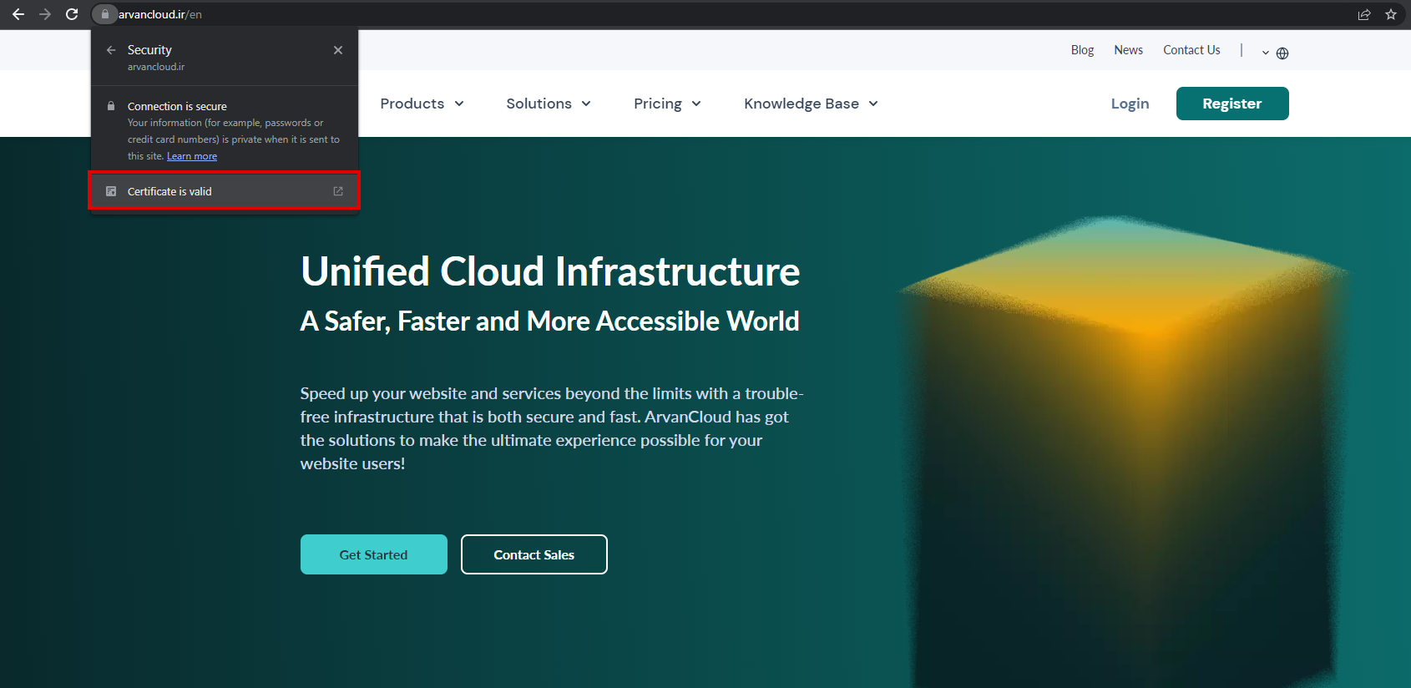Expand the Solutions dropdown menu

tap(548, 104)
